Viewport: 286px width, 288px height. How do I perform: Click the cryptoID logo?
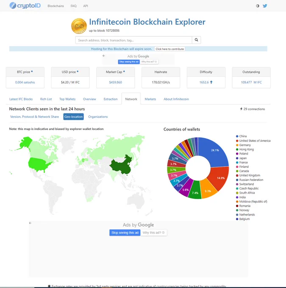[25, 6]
